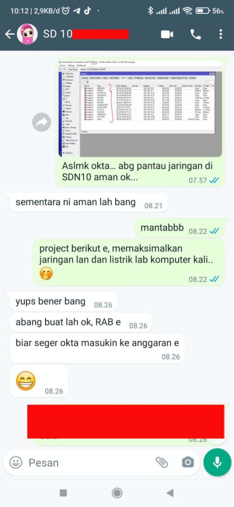Open camera from message bar

pyautogui.click(x=188, y=462)
